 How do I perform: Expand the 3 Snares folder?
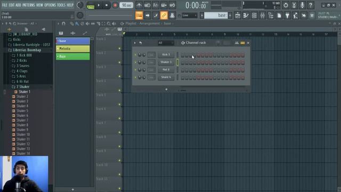coord(23,66)
